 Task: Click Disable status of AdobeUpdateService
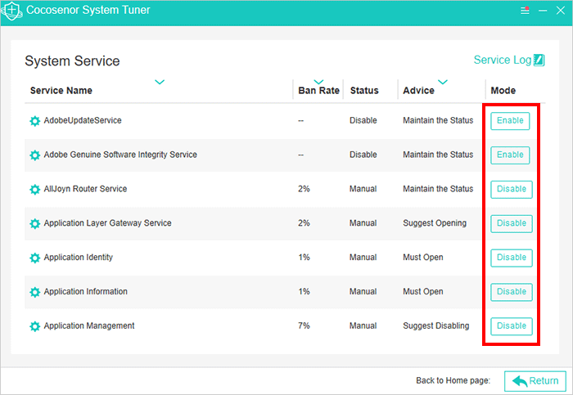point(363,120)
